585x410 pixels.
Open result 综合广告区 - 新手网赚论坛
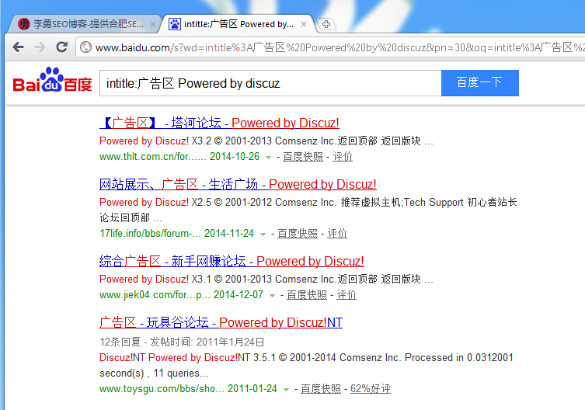232,261
